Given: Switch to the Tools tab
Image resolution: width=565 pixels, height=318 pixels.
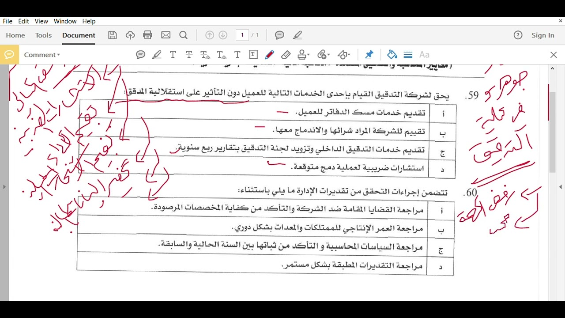Looking at the screenshot, I should tap(43, 35).
